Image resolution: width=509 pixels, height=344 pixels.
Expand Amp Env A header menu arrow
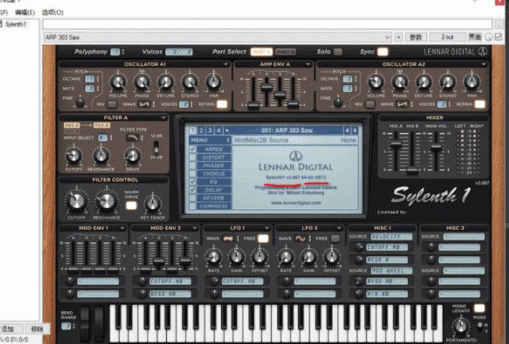(308, 64)
